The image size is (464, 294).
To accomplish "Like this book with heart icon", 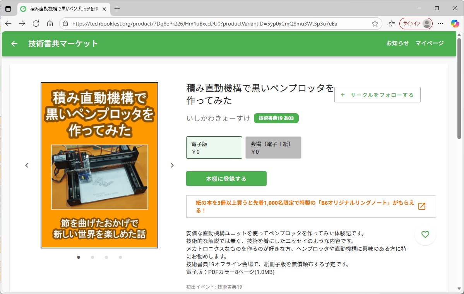I will (425, 235).
